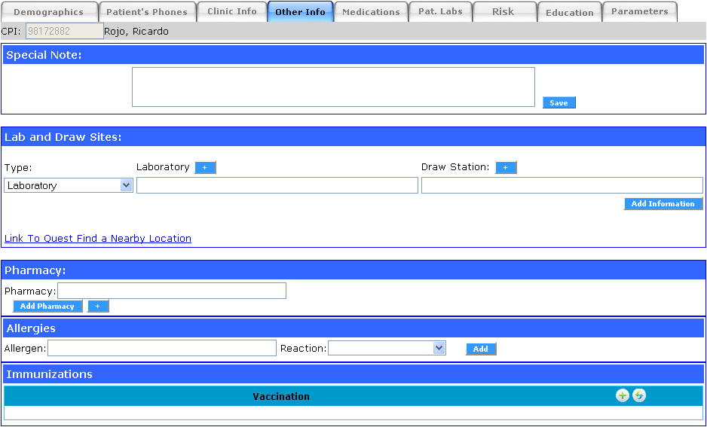Click the green add vaccination icon
Viewport: 707px width, 427px height.
tap(622, 395)
